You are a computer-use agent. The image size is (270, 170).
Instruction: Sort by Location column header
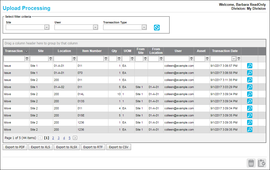[x=64, y=51]
